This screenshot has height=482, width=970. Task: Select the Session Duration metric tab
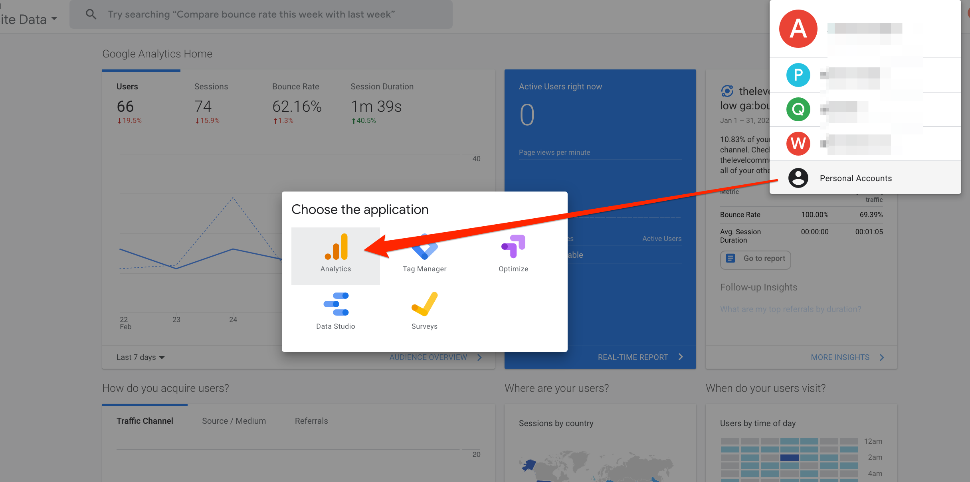[382, 103]
